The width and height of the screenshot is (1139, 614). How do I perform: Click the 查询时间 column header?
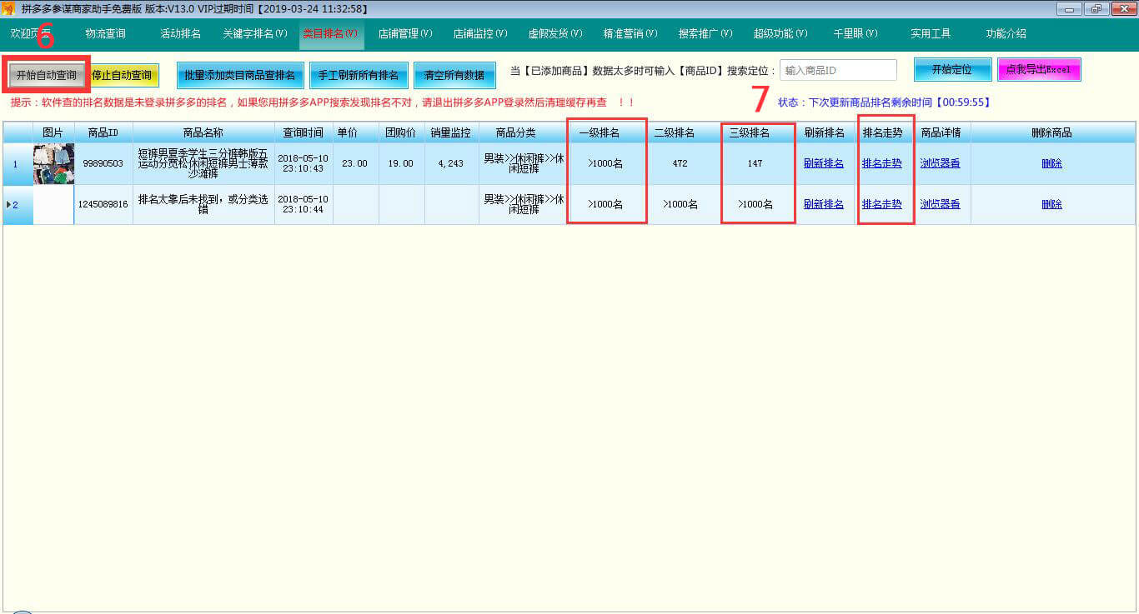coord(304,132)
